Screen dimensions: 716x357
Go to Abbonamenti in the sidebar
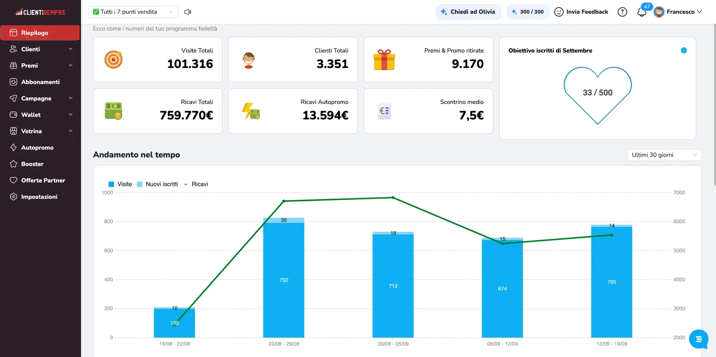tap(40, 82)
